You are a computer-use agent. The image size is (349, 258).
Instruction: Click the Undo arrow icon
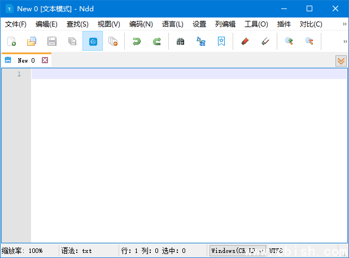(x=136, y=41)
